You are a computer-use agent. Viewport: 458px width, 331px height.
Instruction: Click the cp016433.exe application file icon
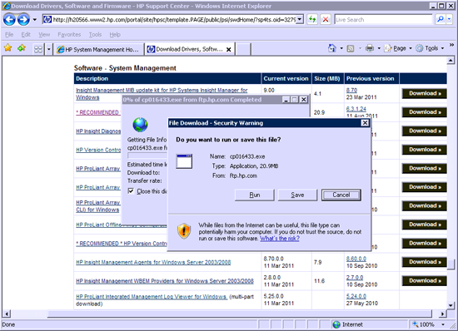pyautogui.click(x=184, y=161)
